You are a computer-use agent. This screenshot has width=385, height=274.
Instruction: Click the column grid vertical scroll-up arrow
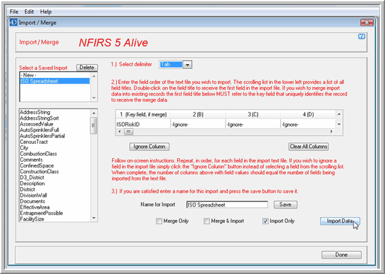click(x=339, y=114)
